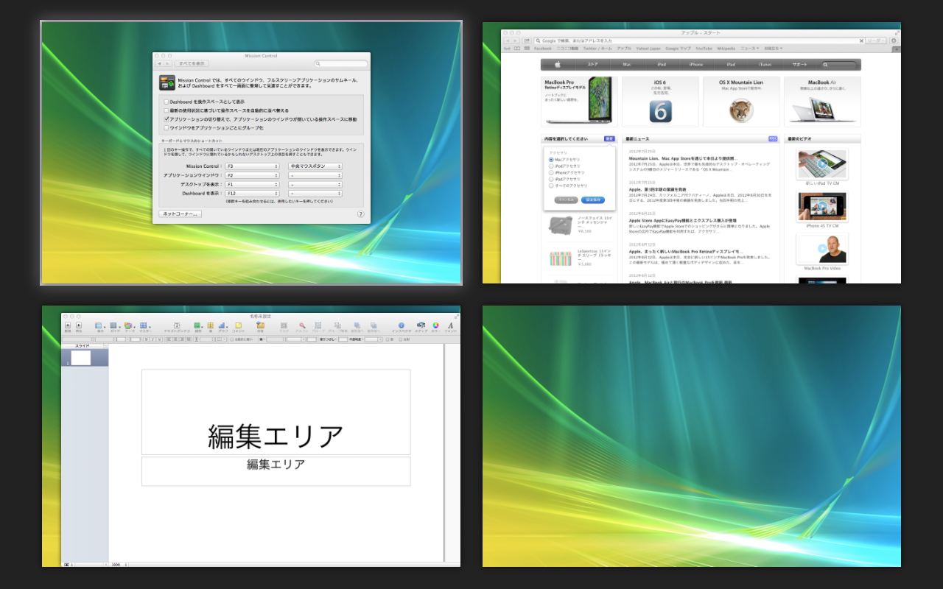Click the Facebook bookmark in Safari
Viewport: 943px width, 589px height.
click(542, 49)
